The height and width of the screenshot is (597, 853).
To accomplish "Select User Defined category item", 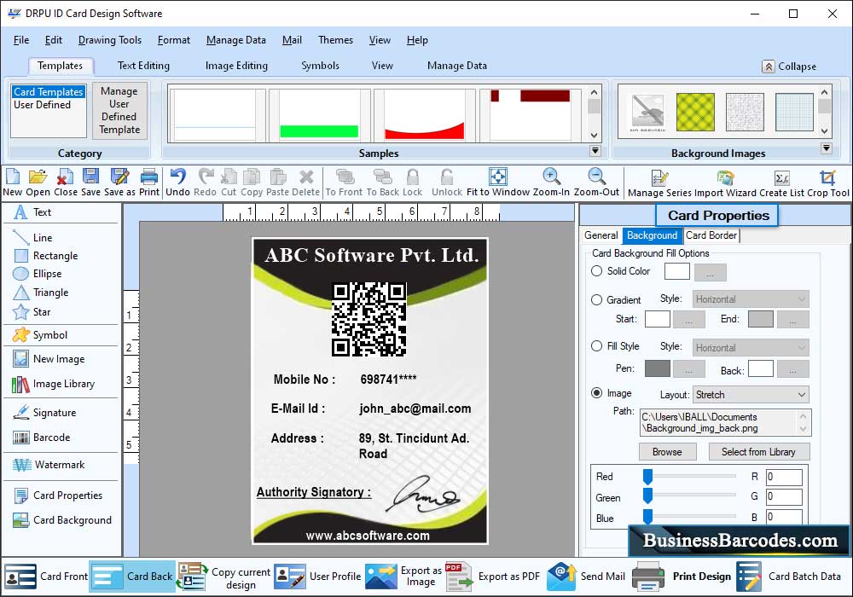I will pos(42,104).
